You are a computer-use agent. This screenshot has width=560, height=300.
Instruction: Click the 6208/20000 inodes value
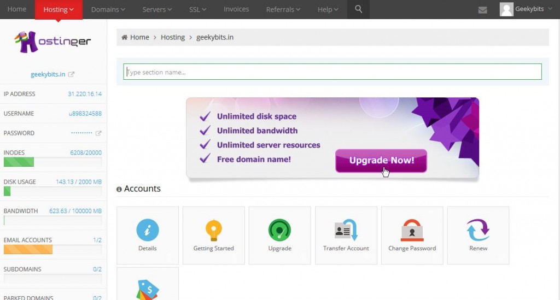click(86, 152)
